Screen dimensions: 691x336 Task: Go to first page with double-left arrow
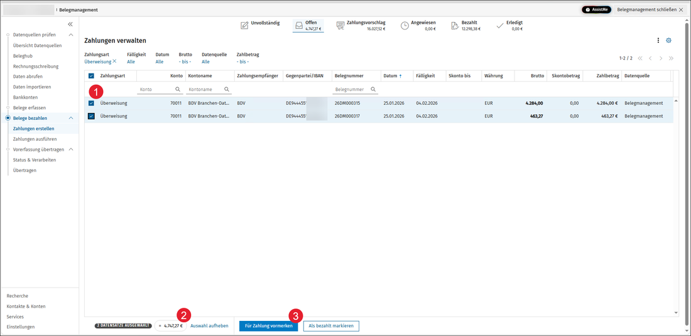click(640, 58)
